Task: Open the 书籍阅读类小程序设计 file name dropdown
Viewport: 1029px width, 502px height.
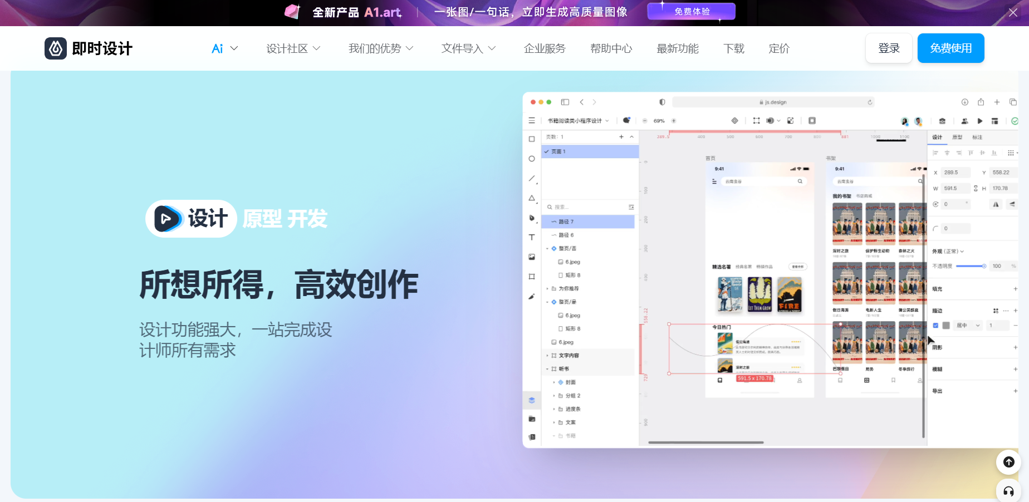Action: pos(578,121)
